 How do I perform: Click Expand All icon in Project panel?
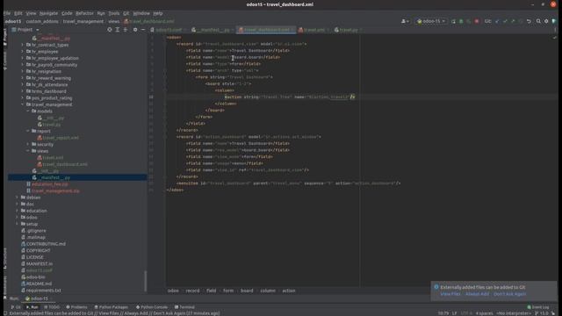(117, 30)
